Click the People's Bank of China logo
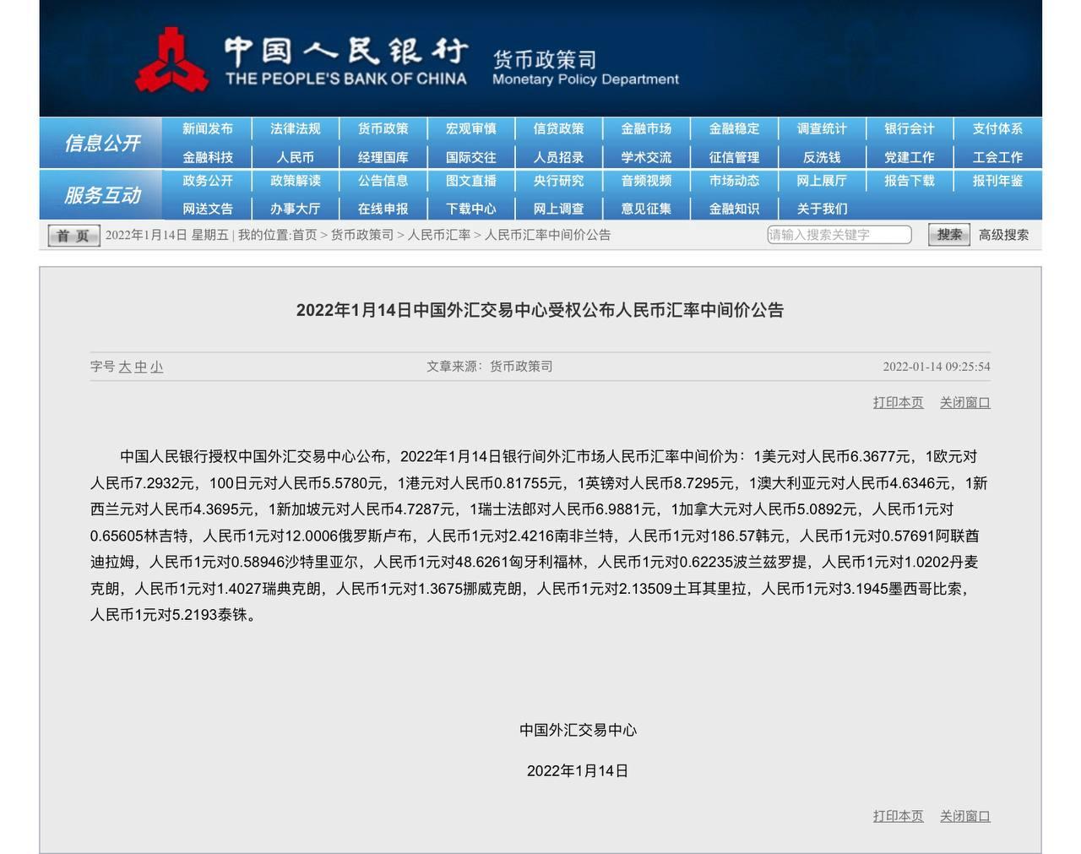The width and height of the screenshot is (1081, 854). [172, 59]
